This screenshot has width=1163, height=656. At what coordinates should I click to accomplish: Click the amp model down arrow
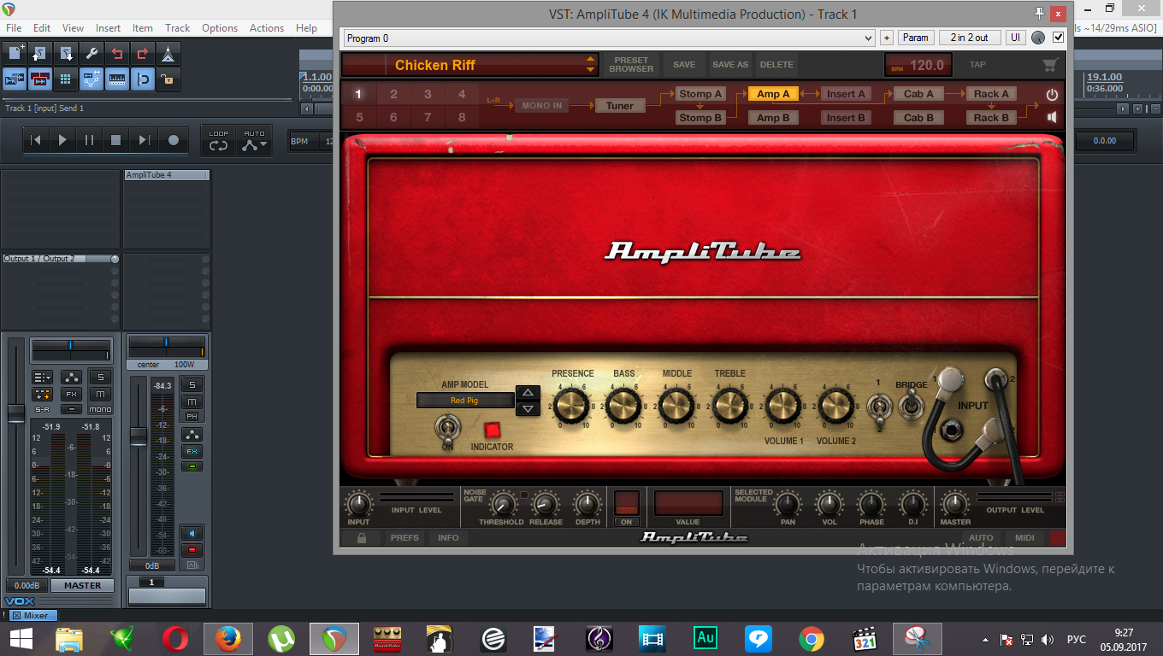coord(528,408)
